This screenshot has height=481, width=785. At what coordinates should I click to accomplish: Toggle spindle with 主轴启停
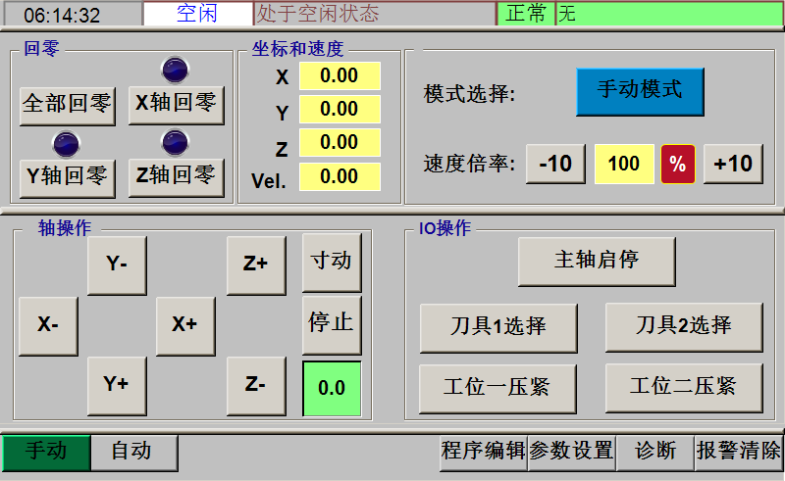(597, 261)
